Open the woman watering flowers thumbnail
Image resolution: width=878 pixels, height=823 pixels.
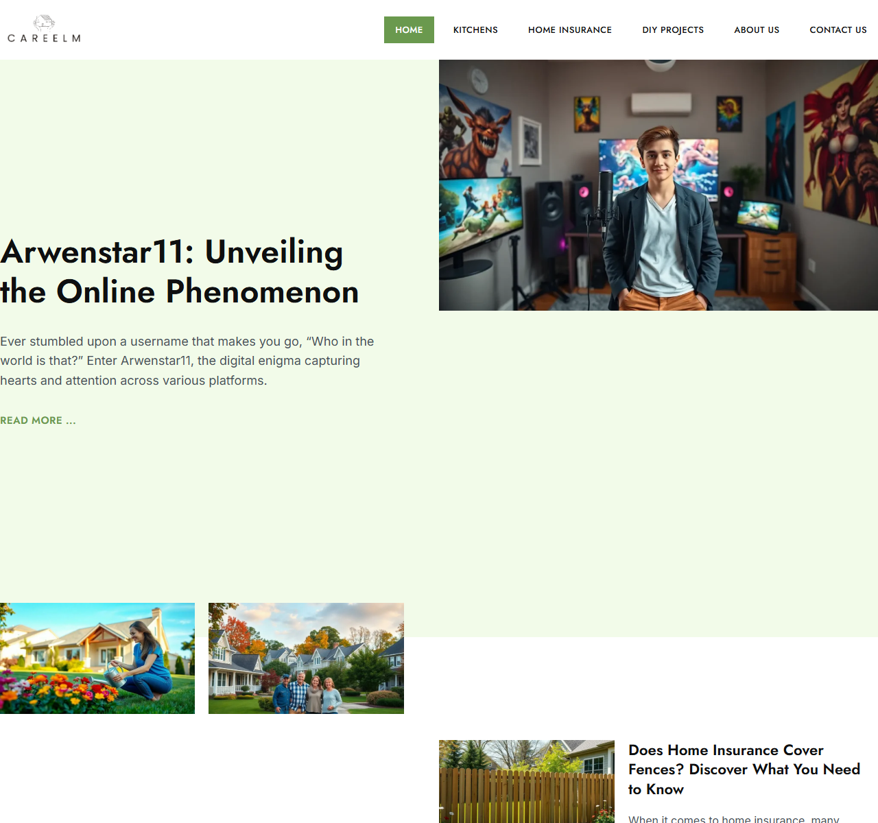pyautogui.click(x=97, y=658)
